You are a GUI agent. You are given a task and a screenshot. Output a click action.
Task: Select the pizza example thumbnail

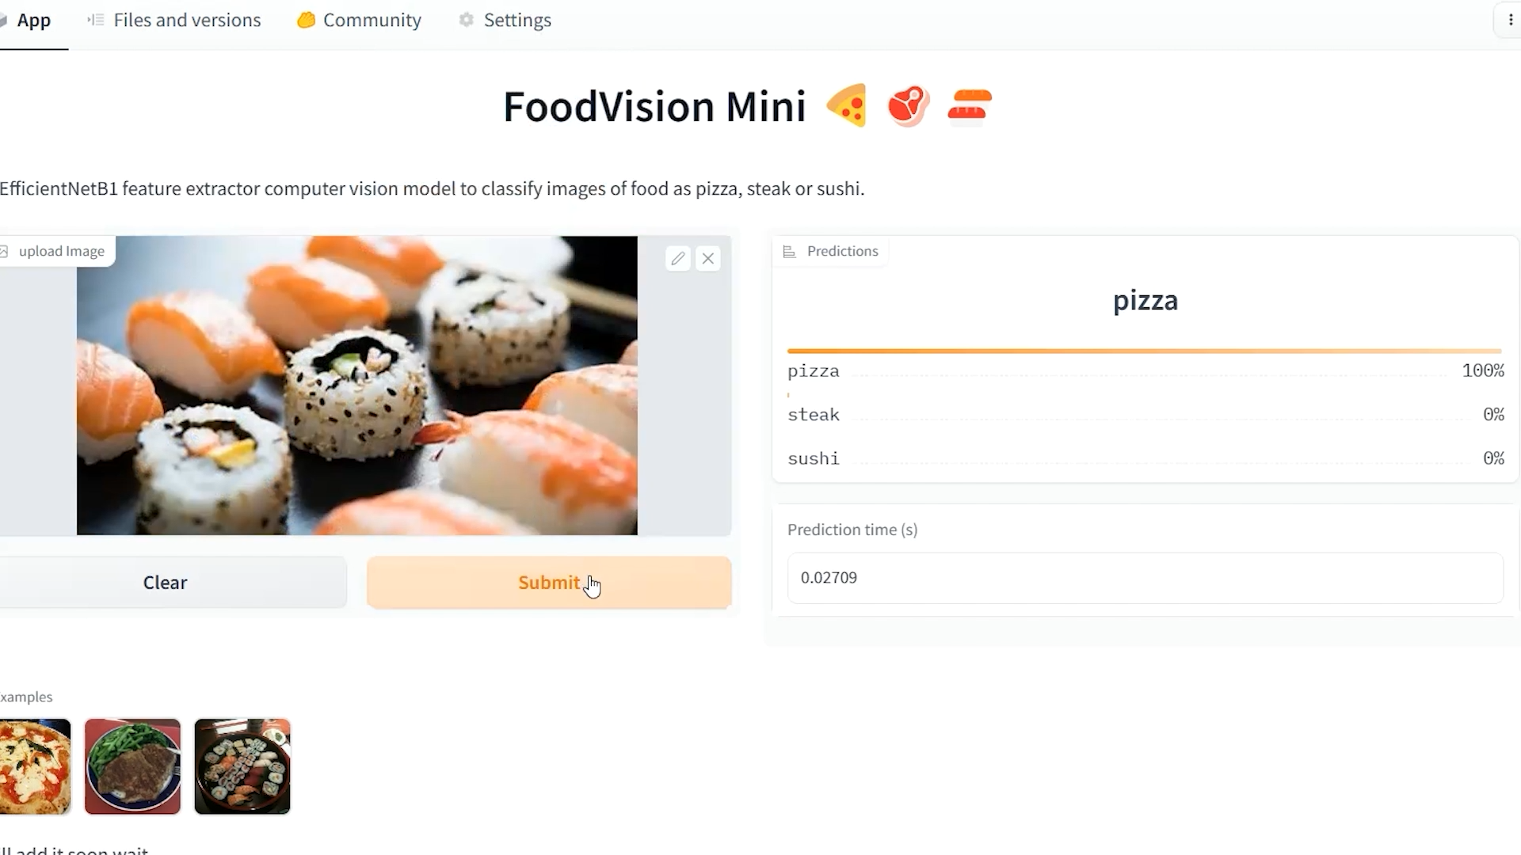pos(35,766)
